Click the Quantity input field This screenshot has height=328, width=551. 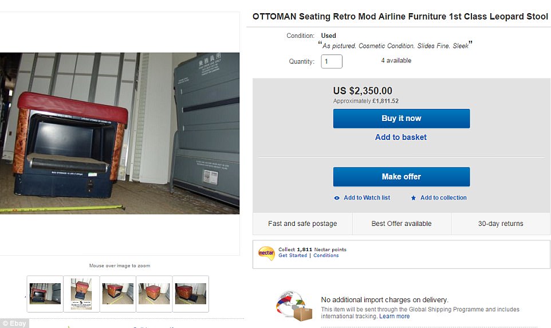332,61
